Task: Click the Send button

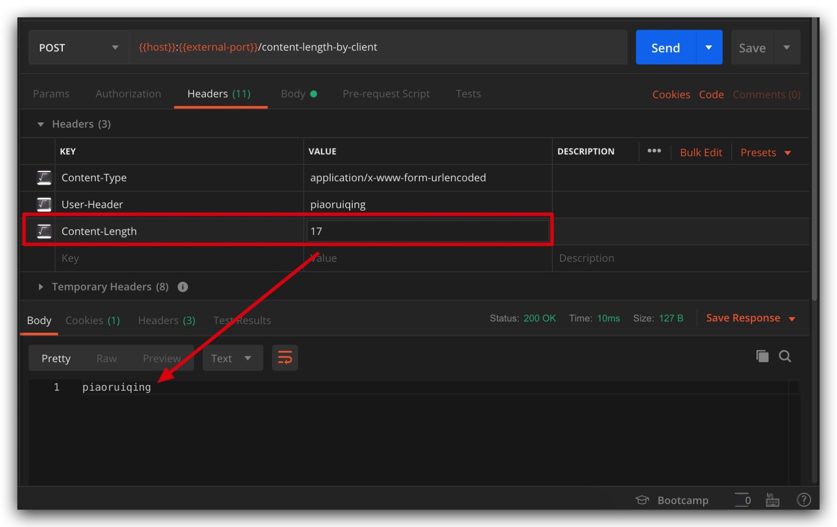Action: [666, 47]
